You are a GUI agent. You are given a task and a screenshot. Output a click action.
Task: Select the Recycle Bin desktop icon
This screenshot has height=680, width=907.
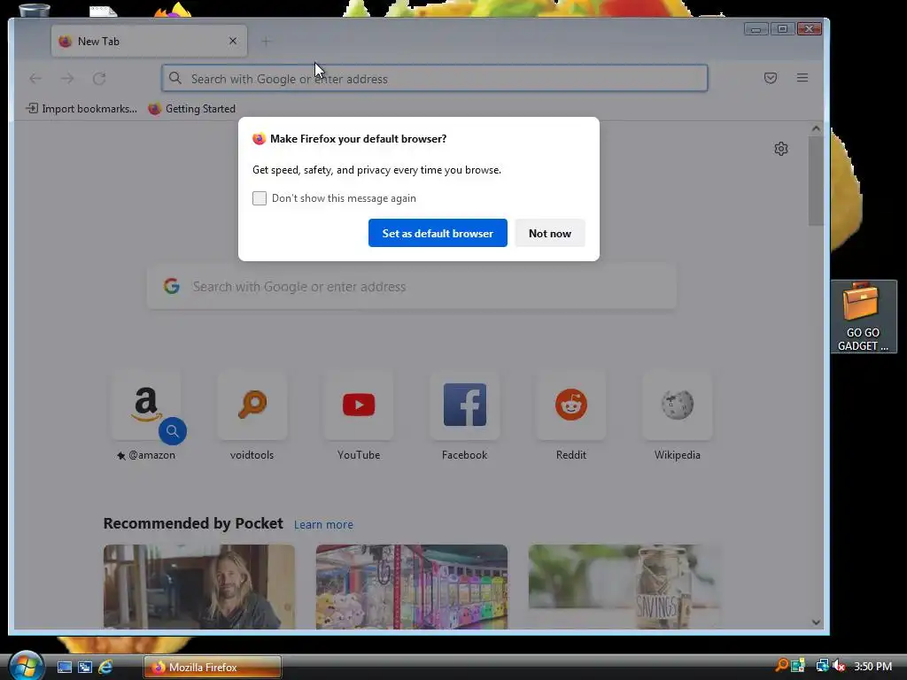point(35,9)
